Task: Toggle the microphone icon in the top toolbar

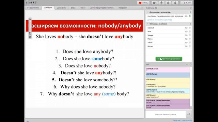Action: point(161,3)
